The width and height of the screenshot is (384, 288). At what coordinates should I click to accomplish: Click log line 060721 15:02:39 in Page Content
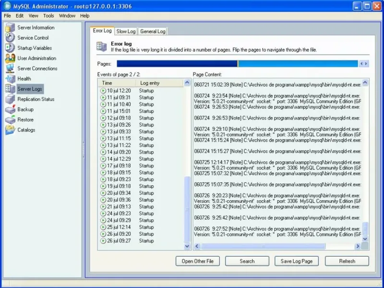coord(277,85)
